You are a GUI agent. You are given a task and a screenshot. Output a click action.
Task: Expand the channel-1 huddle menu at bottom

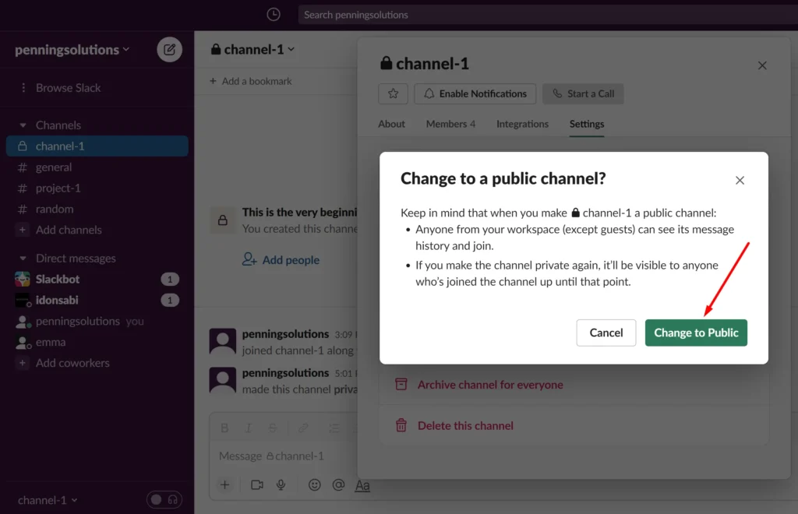click(x=48, y=500)
